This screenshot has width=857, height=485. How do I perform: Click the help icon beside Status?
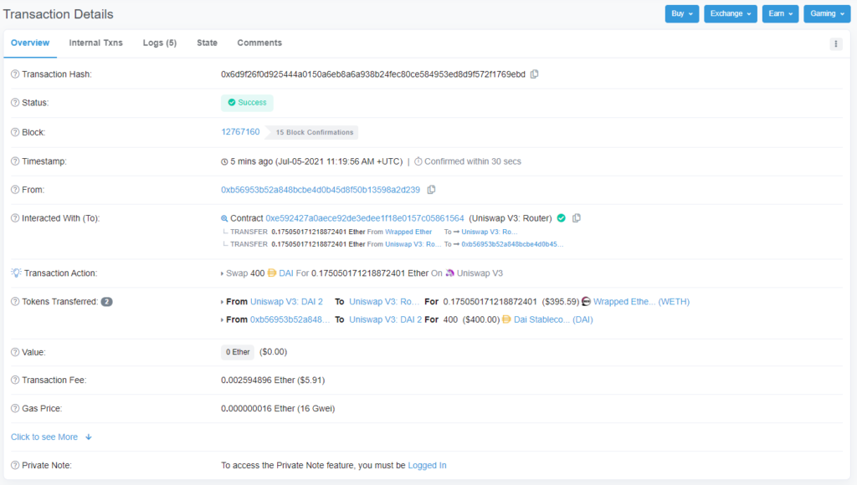point(15,103)
